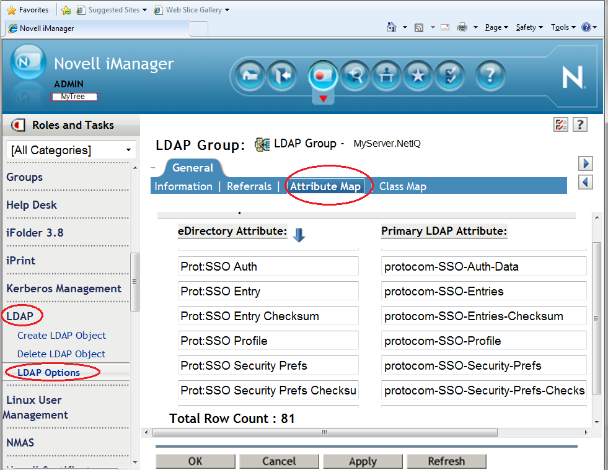Open the All Categories dropdown

[71, 150]
